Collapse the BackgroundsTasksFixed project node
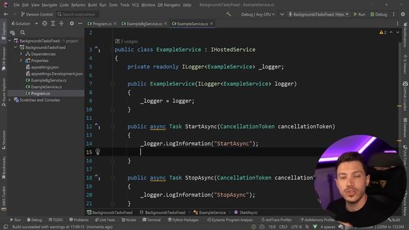 click(x=15, y=47)
